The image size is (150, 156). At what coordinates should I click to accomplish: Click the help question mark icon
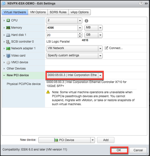[141, 3]
